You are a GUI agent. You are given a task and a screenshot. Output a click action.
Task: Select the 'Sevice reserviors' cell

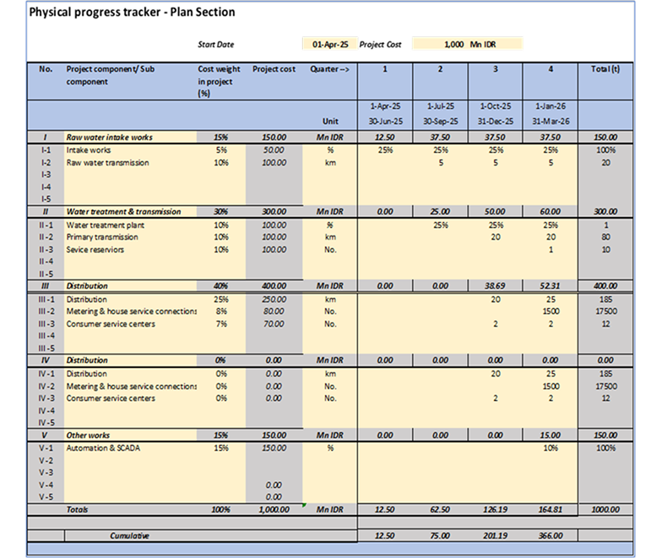coord(98,249)
